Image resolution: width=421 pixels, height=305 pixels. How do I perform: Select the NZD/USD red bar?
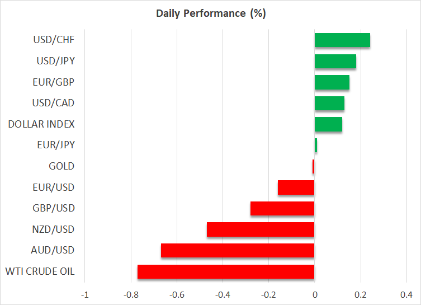pyautogui.click(x=261, y=229)
